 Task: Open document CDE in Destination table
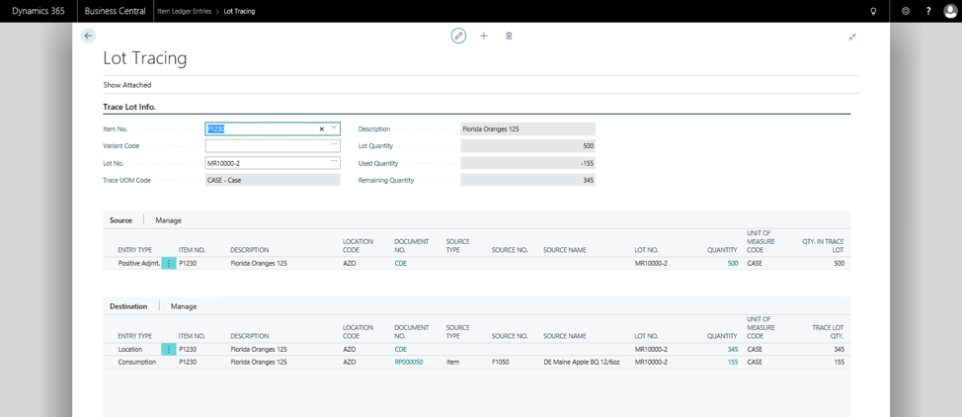(400, 349)
